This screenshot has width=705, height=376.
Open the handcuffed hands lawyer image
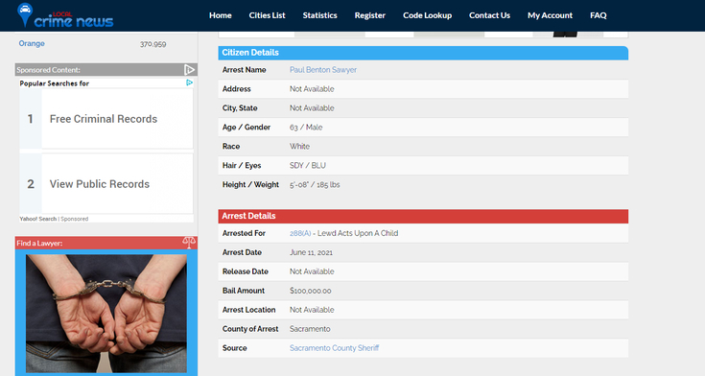click(x=106, y=314)
